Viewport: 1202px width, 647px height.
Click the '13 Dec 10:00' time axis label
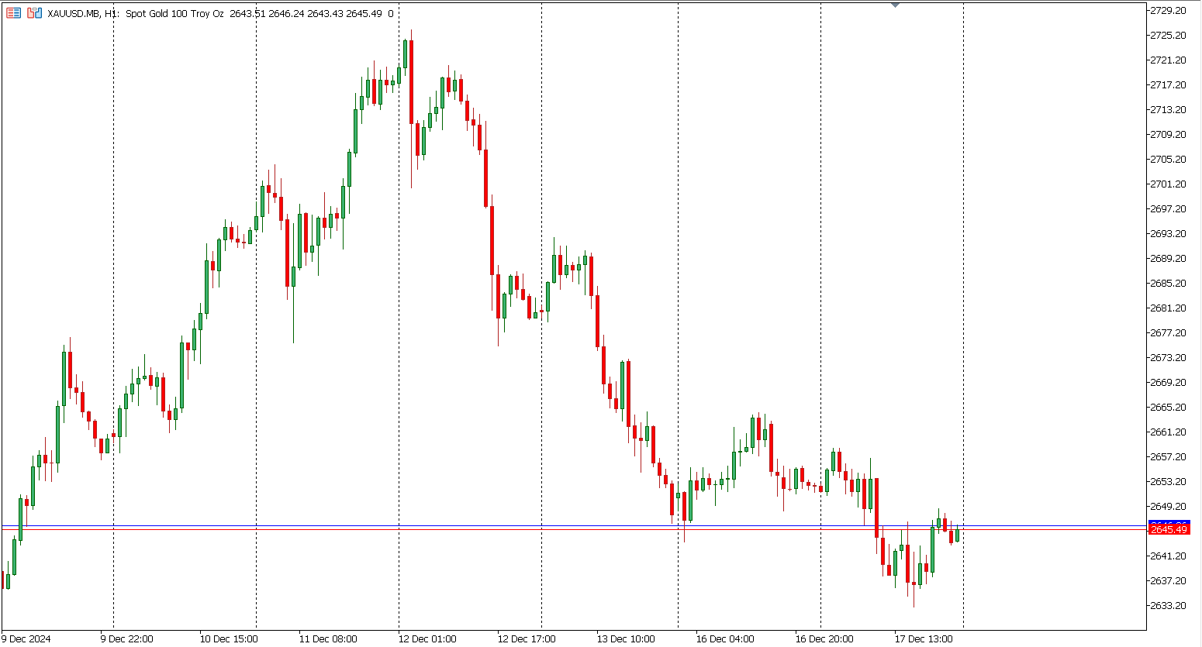(626, 639)
